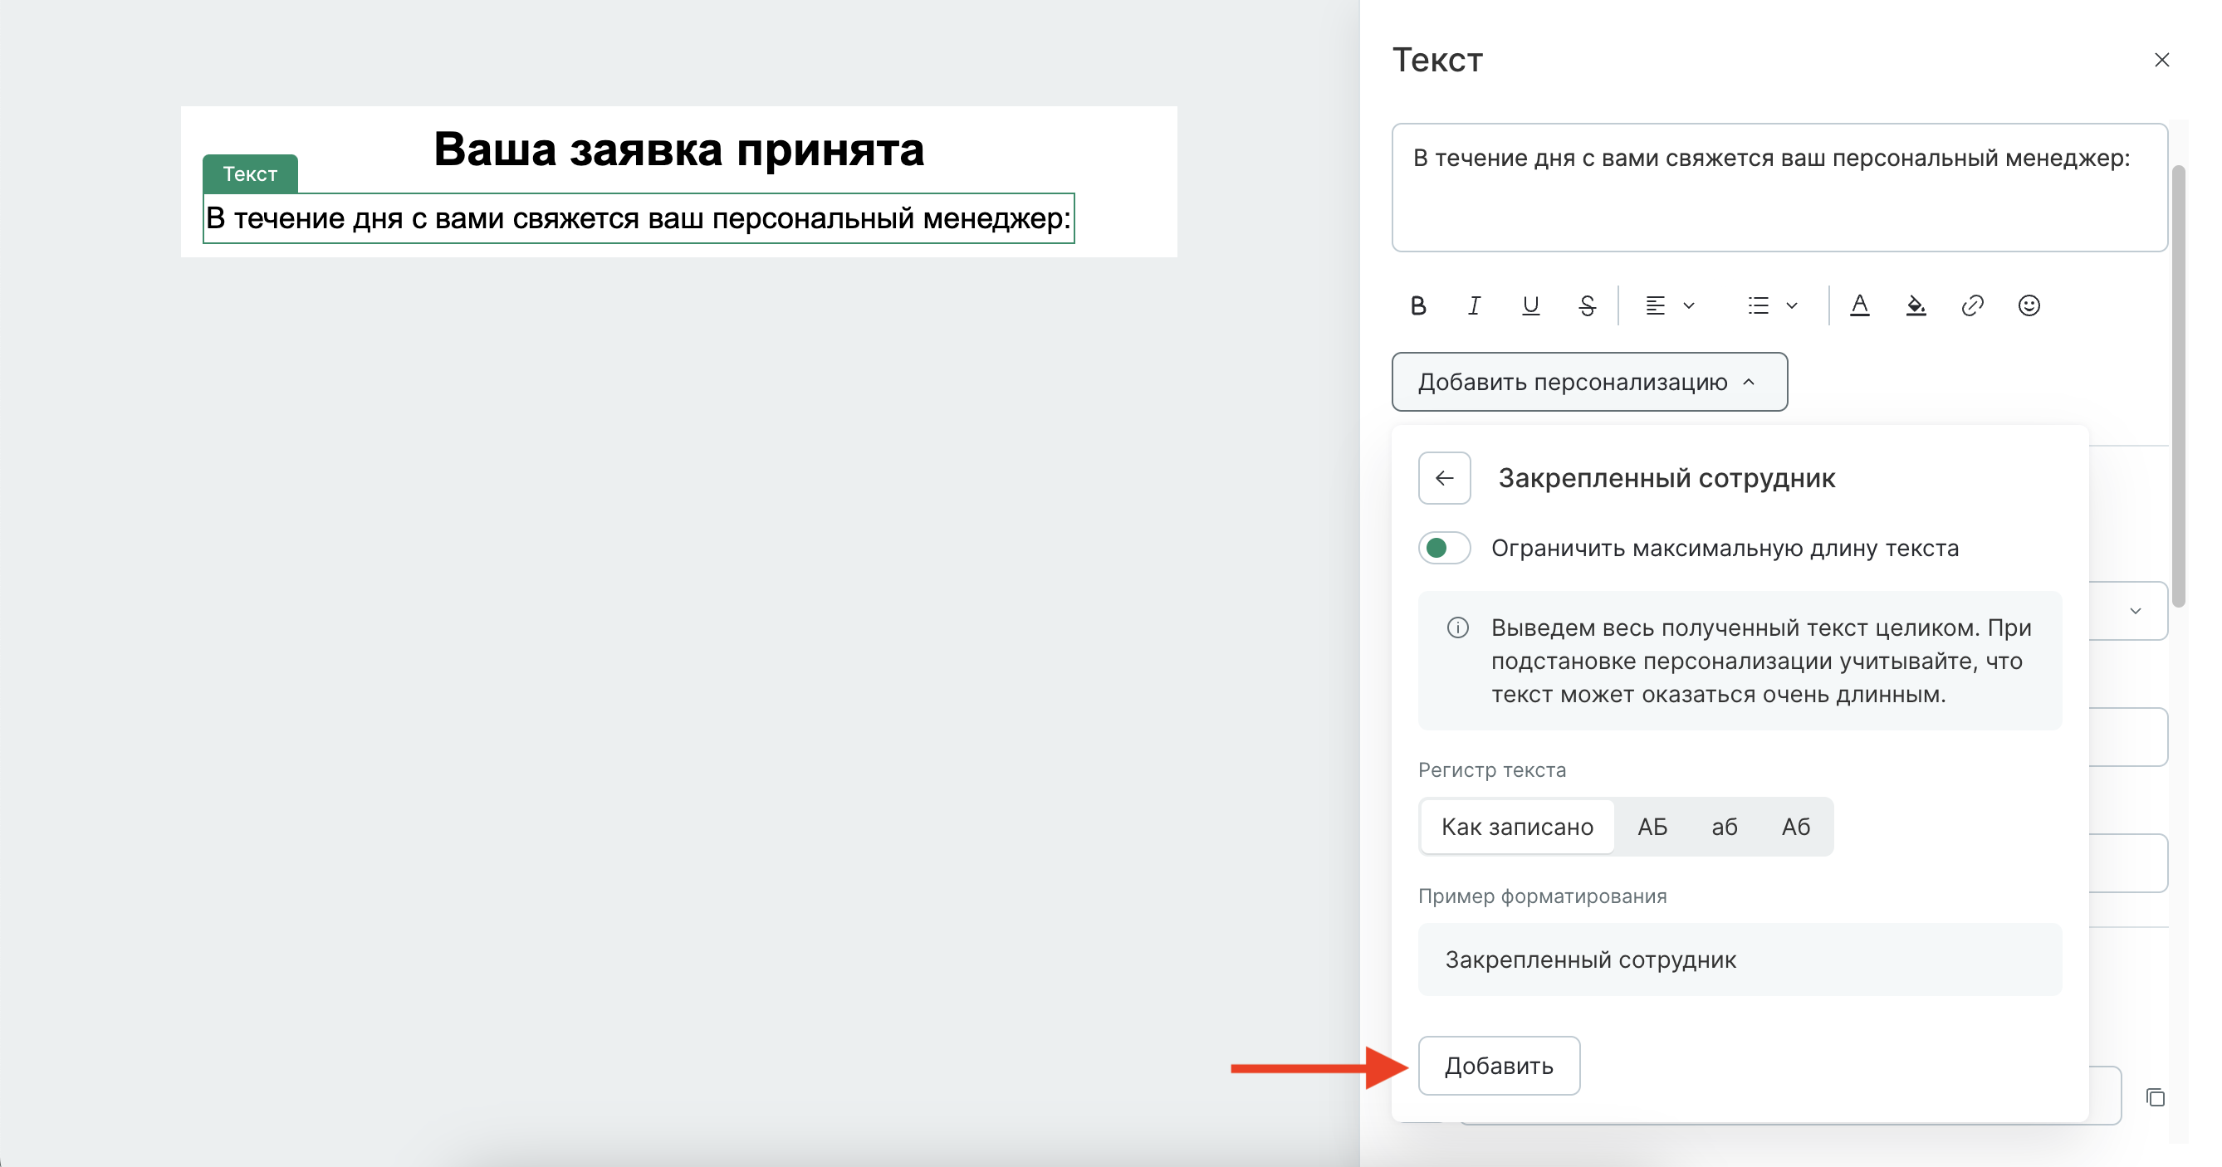
Task: Apply Italic formatting from the toolbar
Action: point(1474,305)
